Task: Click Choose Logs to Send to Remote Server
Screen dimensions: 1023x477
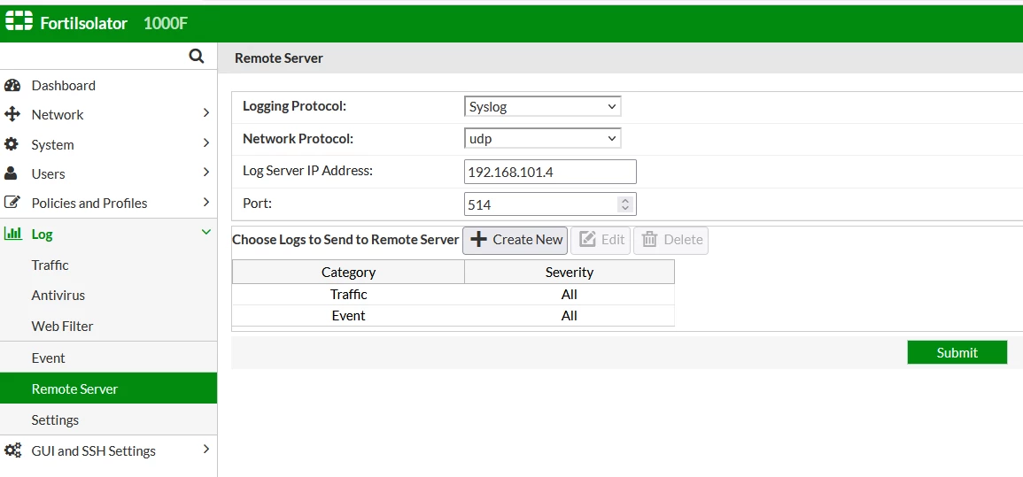Action: coord(345,240)
